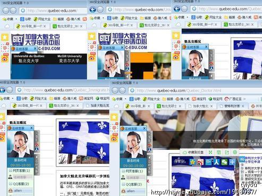Switch to 360导航 tab in top-left window
The width and height of the screenshot is (262, 196).
[31, 26]
